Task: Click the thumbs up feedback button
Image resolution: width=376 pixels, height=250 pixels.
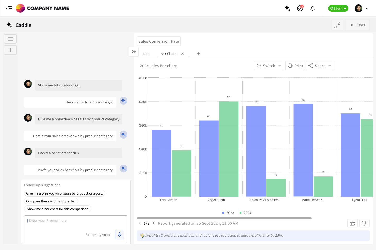Action: (x=352, y=223)
